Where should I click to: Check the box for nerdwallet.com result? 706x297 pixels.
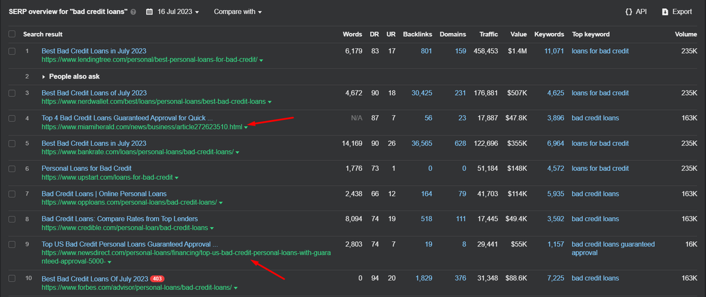(x=12, y=93)
